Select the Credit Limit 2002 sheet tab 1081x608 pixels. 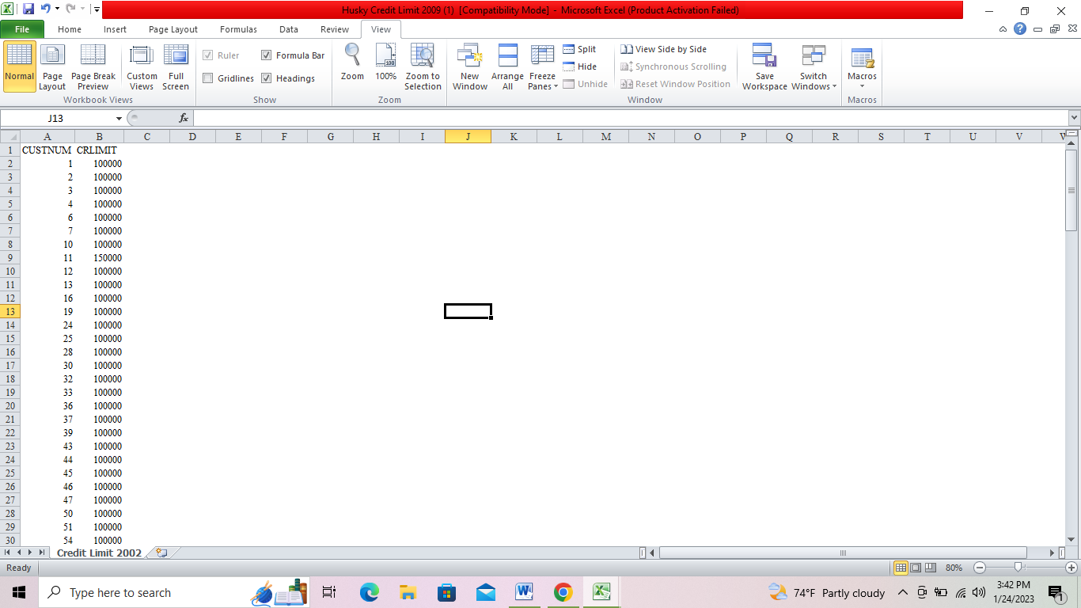click(99, 553)
